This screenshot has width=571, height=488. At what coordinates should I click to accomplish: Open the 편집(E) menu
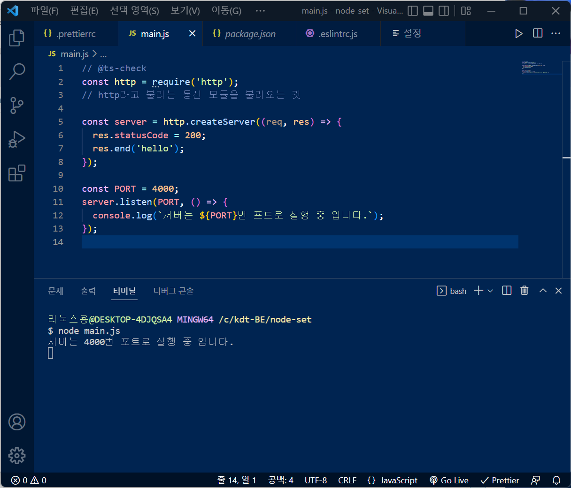pos(84,10)
